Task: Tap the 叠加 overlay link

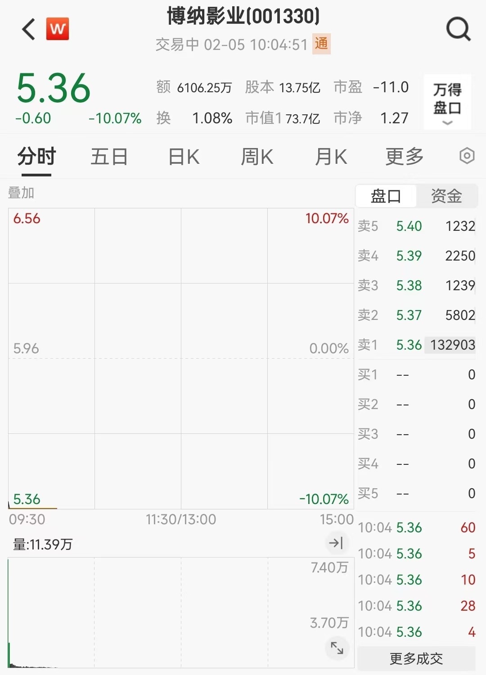Action: pos(21,193)
